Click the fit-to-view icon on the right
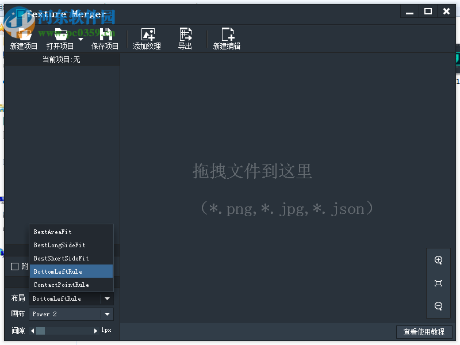Viewport: 460px width, 345px height. pos(438,283)
